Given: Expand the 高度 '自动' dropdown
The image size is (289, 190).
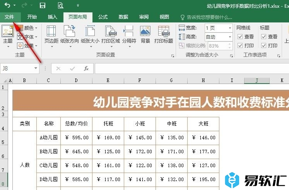Looking at the screenshot, I should (230, 37).
